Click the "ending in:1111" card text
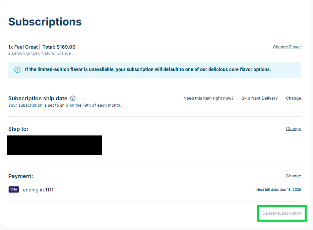 38,190
